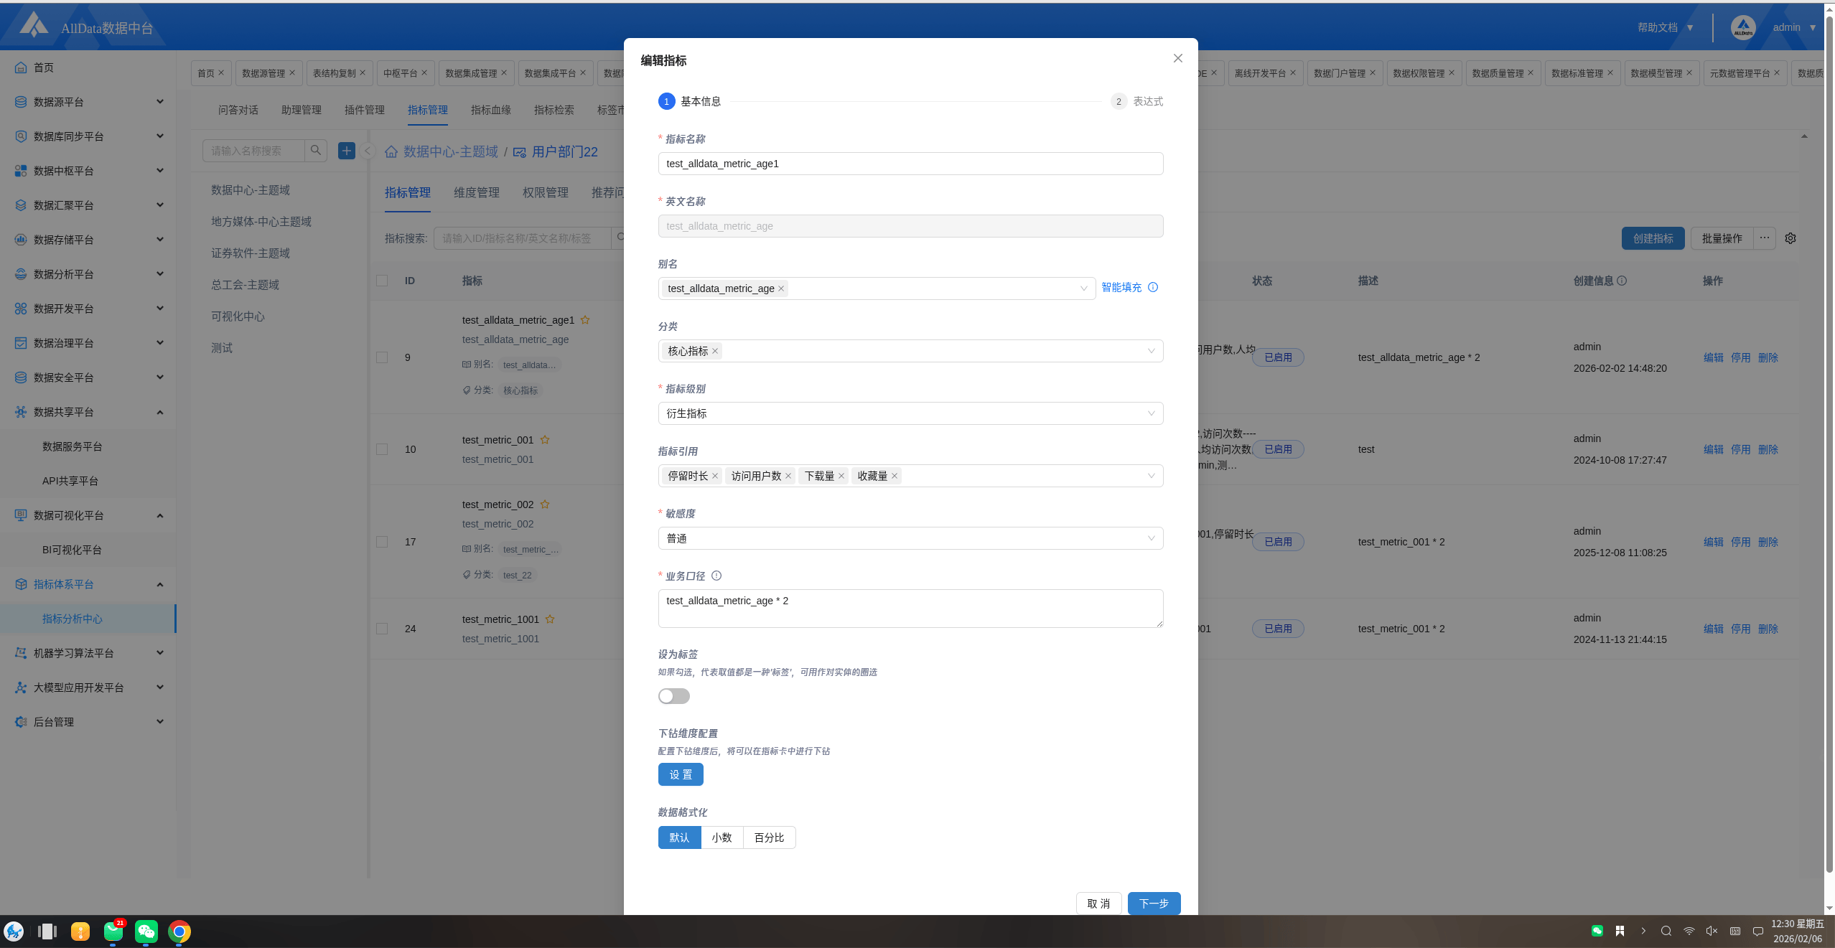The height and width of the screenshot is (948, 1835).
Task: Click the search icon in sidebar search
Action: pos(316,151)
